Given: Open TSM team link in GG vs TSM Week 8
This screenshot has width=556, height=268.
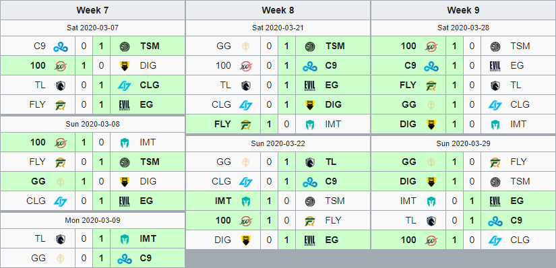Looking at the screenshot, I should [x=335, y=46].
